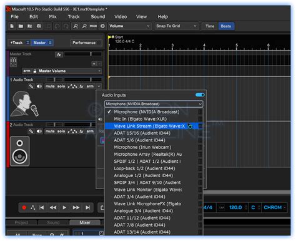The image size is (296, 241).
Task: Click the Go to End button
Action: click(87, 208)
